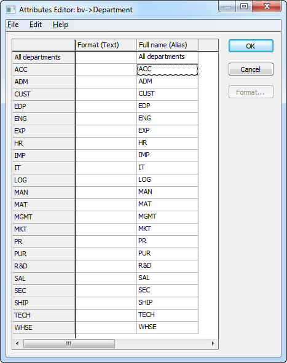Viewport: 287px width, 363px height.
Task: Click the horizontal scrollbar thumb
Action: tap(69, 343)
